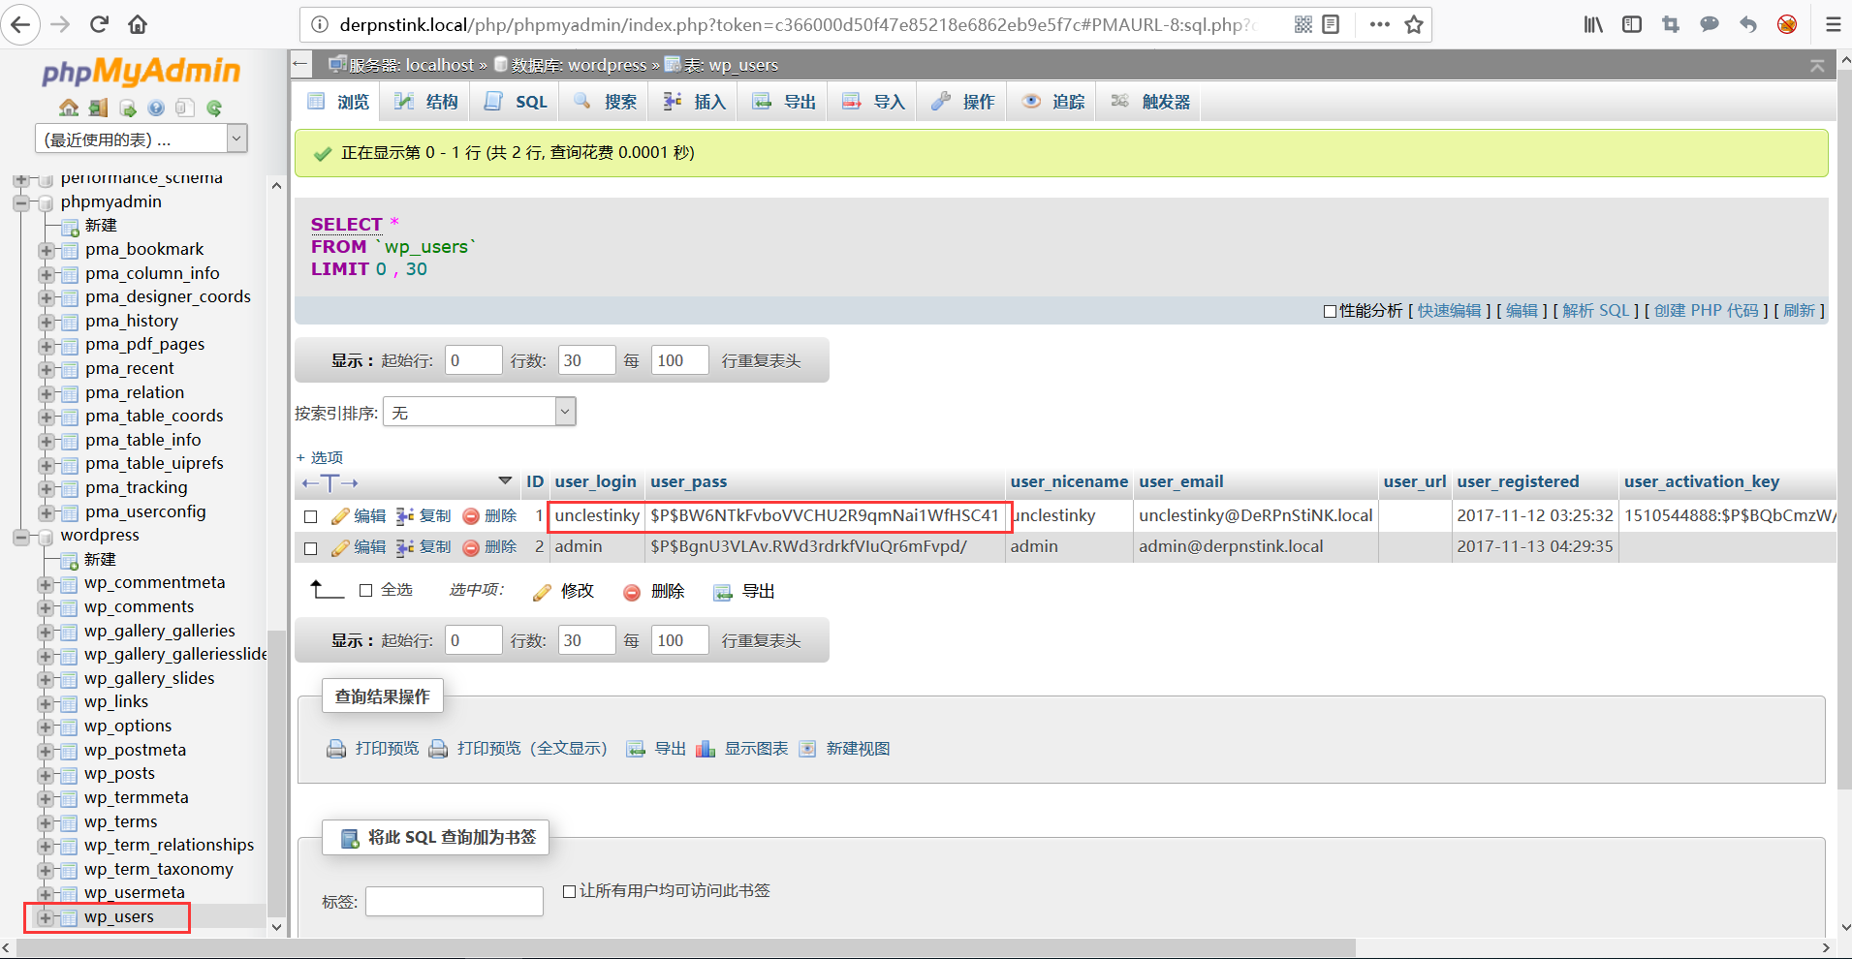Click red delete icon for unclestinky row
Image resolution: width=1852 pixels, height=959 pixels.
(x=471, y=516)
